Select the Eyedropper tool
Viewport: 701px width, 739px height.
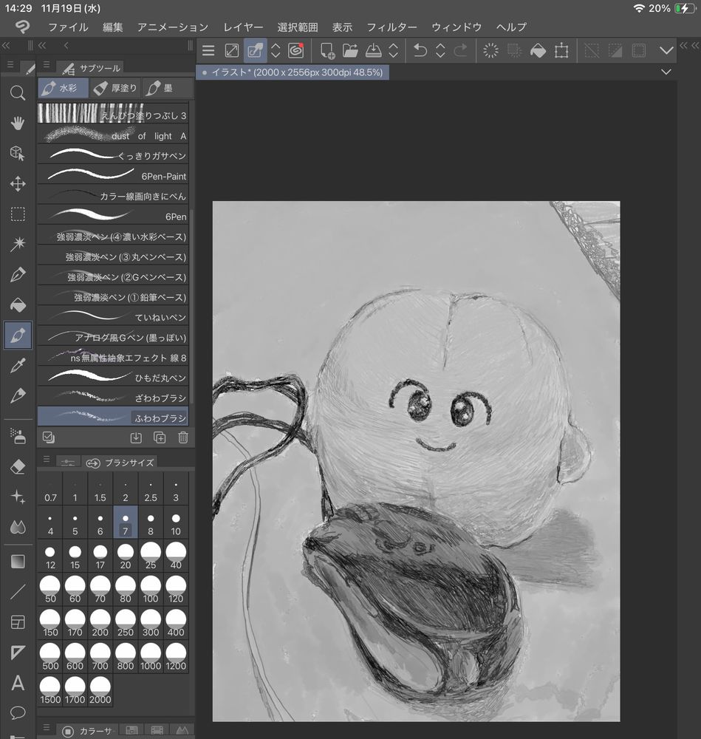click(x=18, y=366)
